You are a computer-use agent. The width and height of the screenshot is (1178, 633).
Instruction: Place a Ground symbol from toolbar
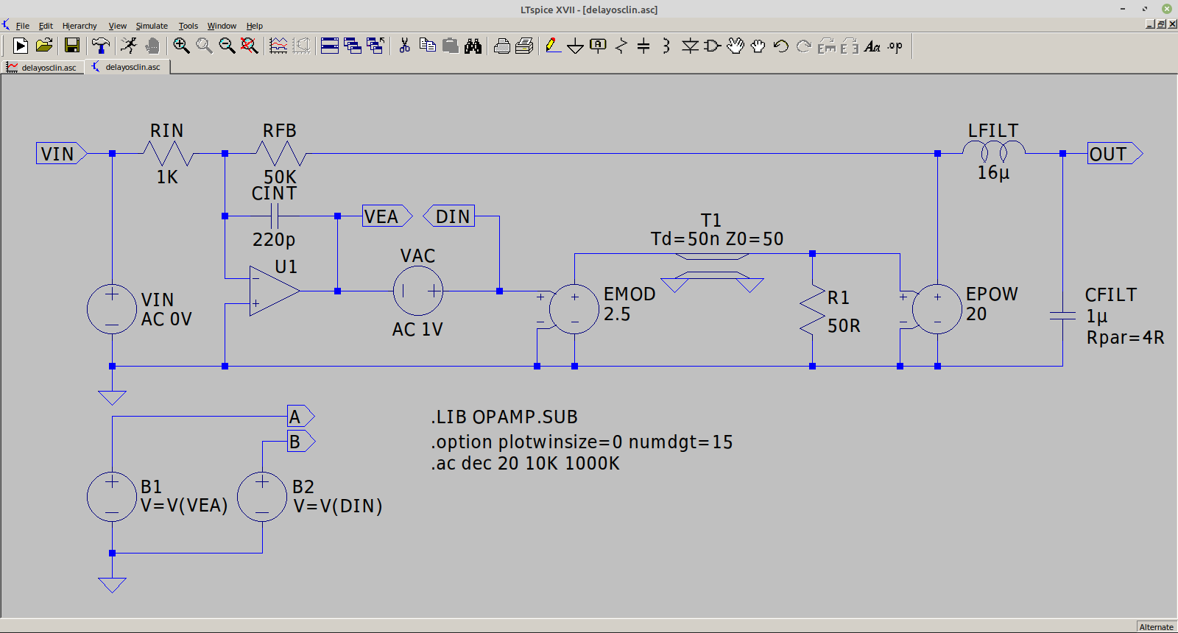pyautogui.click(x=576, y=46)
